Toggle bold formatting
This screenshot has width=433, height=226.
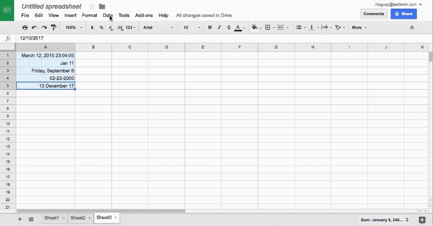(210, 27)
